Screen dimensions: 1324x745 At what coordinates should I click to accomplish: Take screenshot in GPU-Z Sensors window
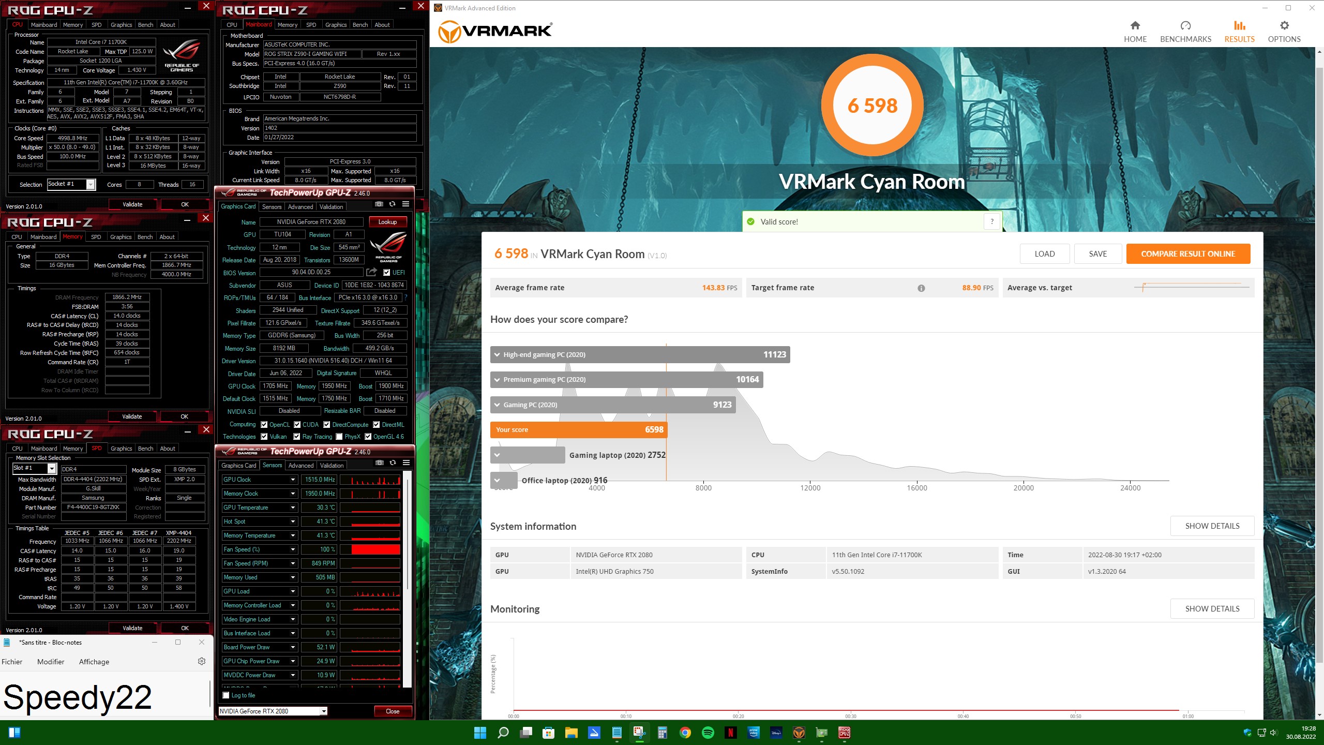[x=379, y=463]
